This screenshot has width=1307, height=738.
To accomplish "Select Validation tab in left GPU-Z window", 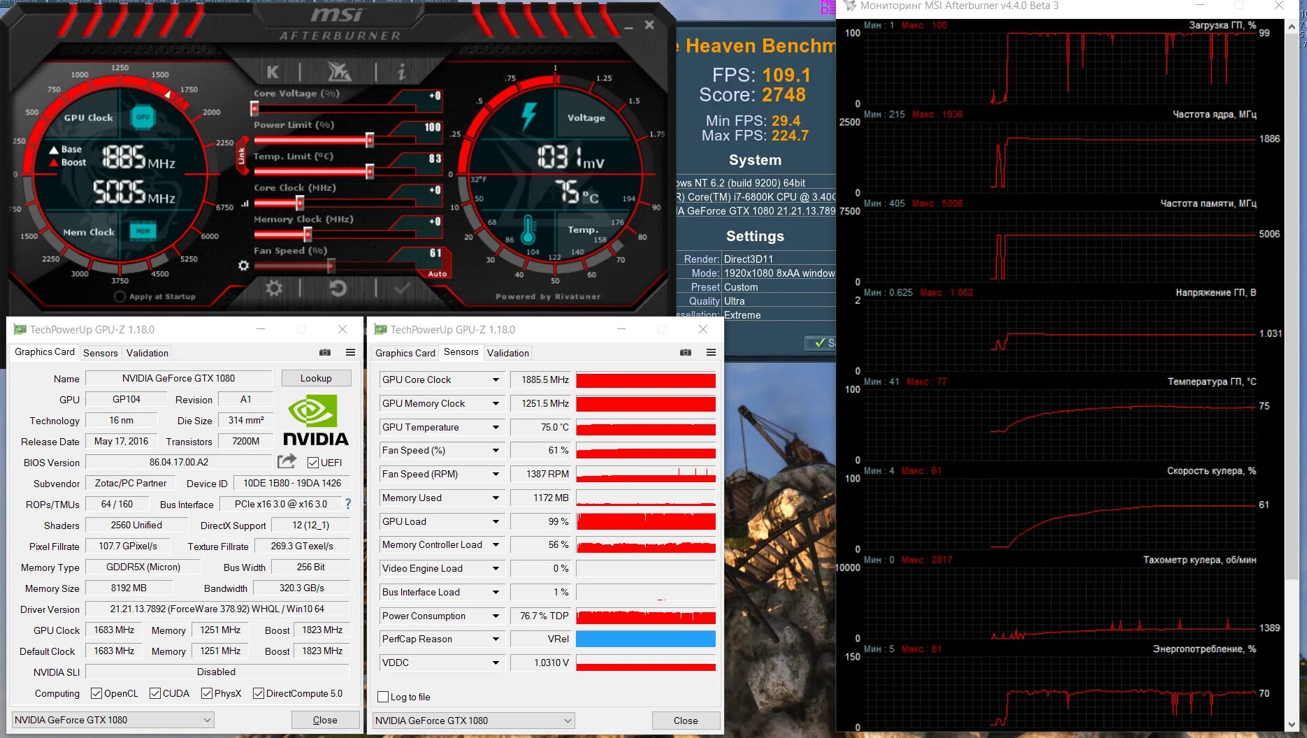I will click(147, 353).
